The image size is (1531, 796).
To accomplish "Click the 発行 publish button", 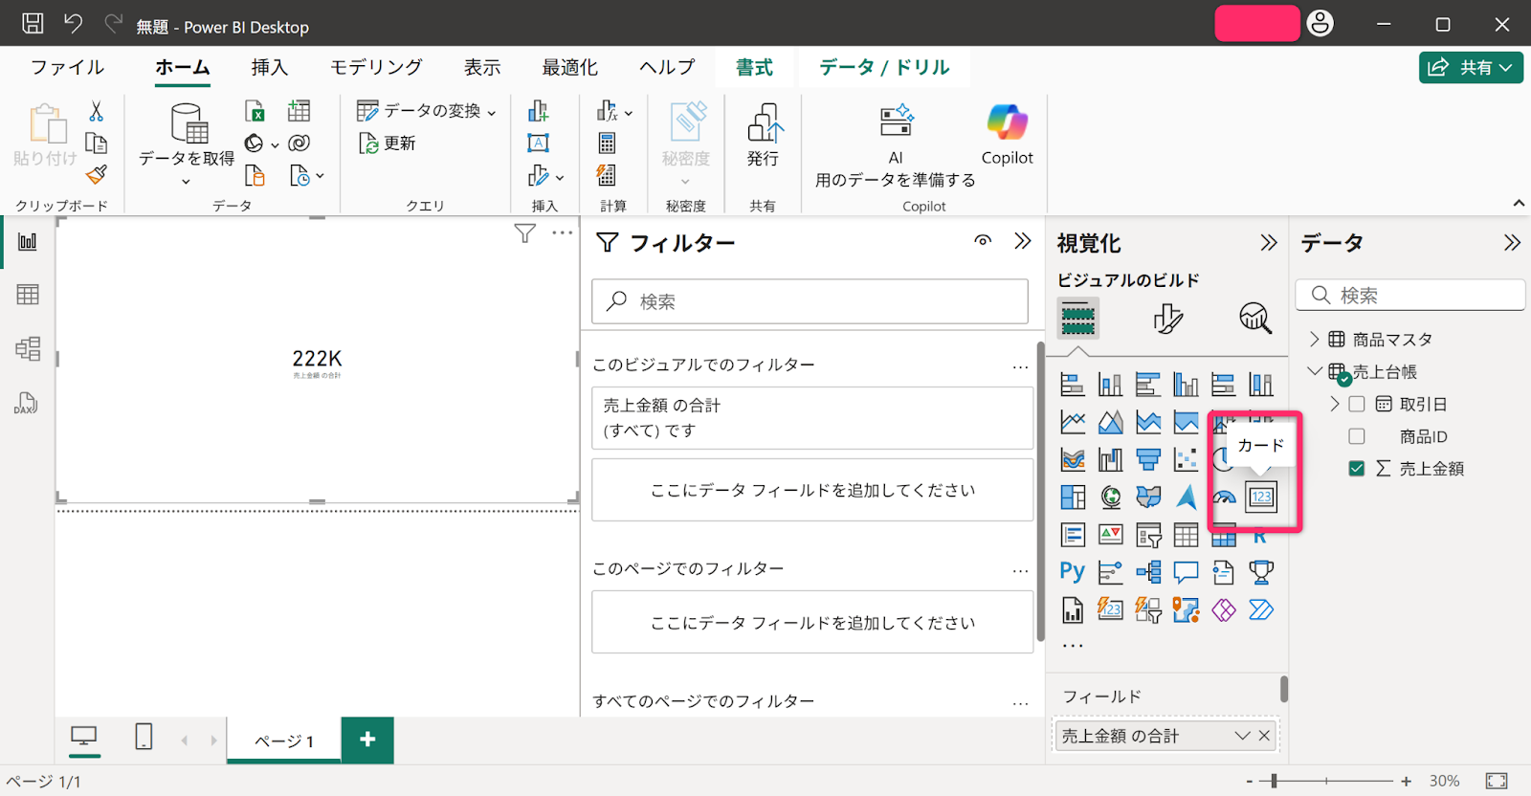I will pos(763,135).
